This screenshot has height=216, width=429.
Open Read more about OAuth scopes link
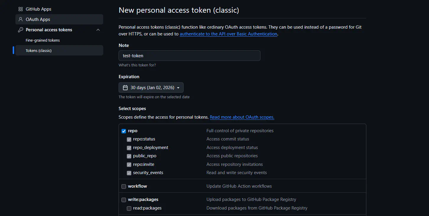tap(242, 117)
